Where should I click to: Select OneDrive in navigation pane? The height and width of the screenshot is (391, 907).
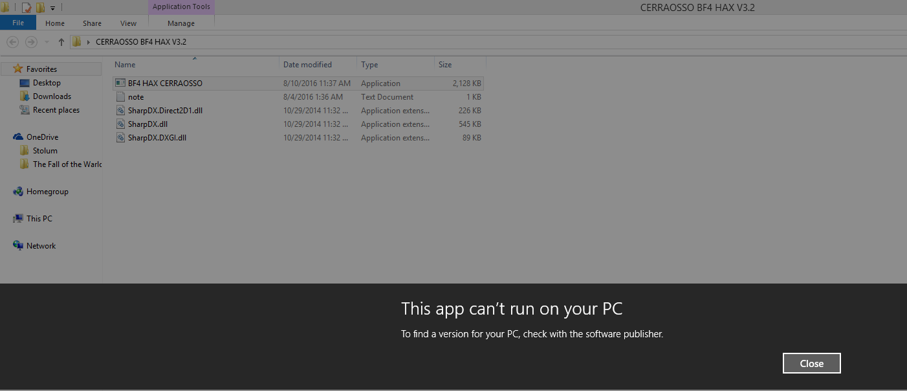(42, 137)
